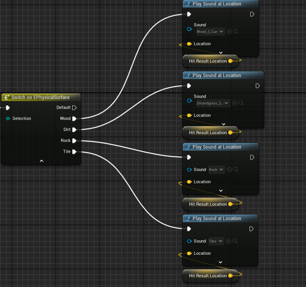Use selected asset for Dirtandgrass sound
This screenshot has width=306, height=287.
click(235, 103)
